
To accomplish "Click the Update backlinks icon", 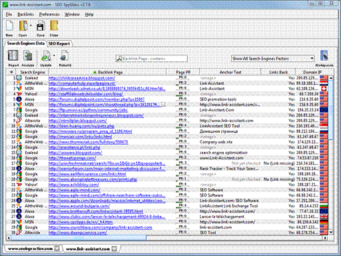I will [x=46, y=56].
